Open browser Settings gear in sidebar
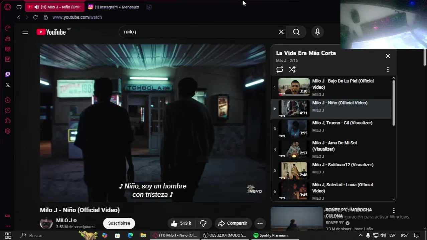Image resolution: width=427 pixels, height=240 pixels. coord(8,131)
